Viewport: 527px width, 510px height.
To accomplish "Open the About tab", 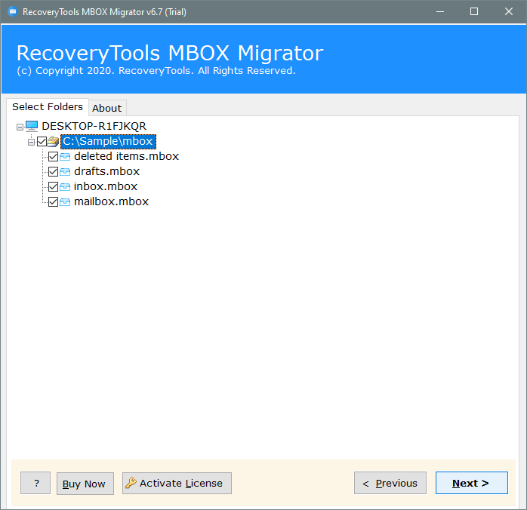I will pos(107,108).
